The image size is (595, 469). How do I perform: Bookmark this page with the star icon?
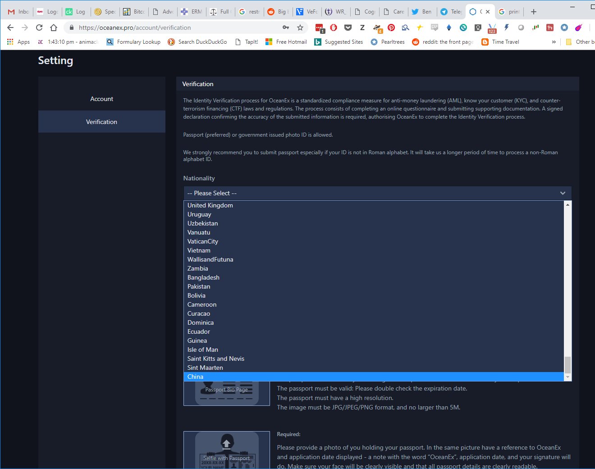coord(300,28)
